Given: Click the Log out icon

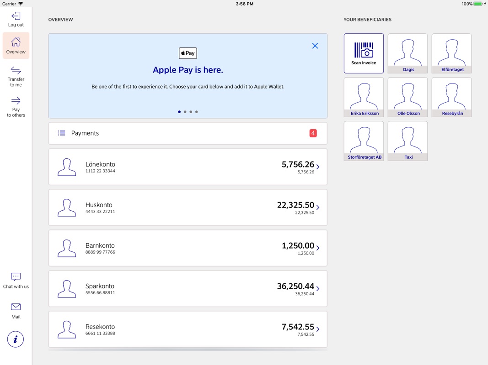Looking at the screenshot, I should [x=16, y=16].
